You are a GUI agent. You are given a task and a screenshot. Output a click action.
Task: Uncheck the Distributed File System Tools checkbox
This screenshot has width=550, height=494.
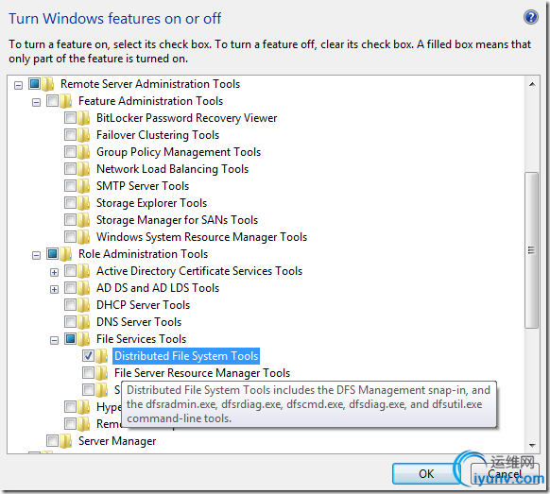coord(88,356)
